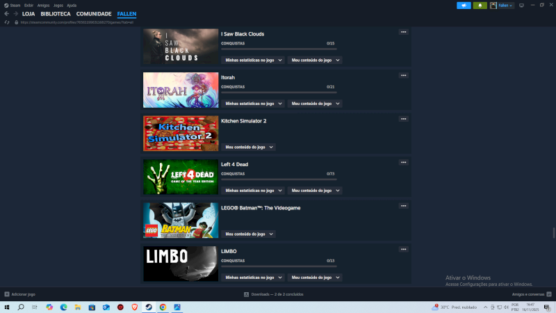Expand Minhas estatísticas no jogo for Left 4 Dead

point(253,191)
